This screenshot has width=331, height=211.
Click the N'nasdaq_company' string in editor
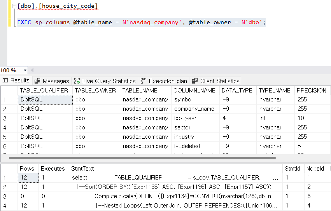[x=152, y=22]
